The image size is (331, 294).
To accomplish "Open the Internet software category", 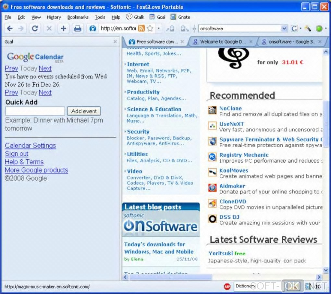I will point(138,64).
